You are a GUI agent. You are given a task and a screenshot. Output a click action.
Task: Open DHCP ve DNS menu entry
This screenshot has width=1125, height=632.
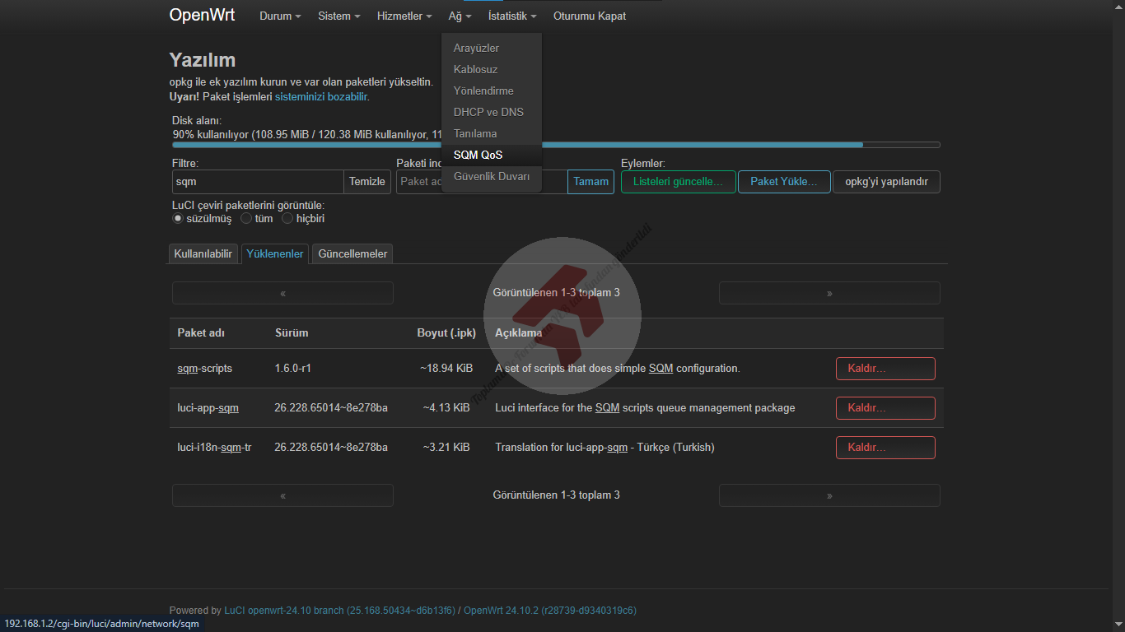492,112
